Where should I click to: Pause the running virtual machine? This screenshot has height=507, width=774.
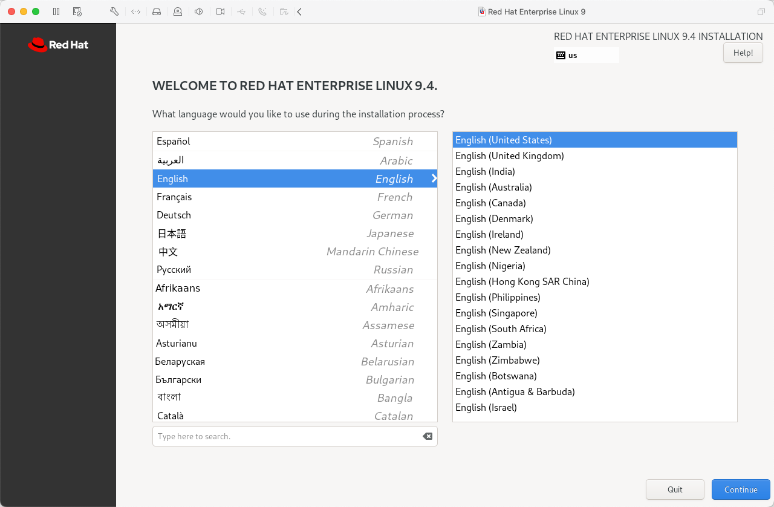pos(55,11)
